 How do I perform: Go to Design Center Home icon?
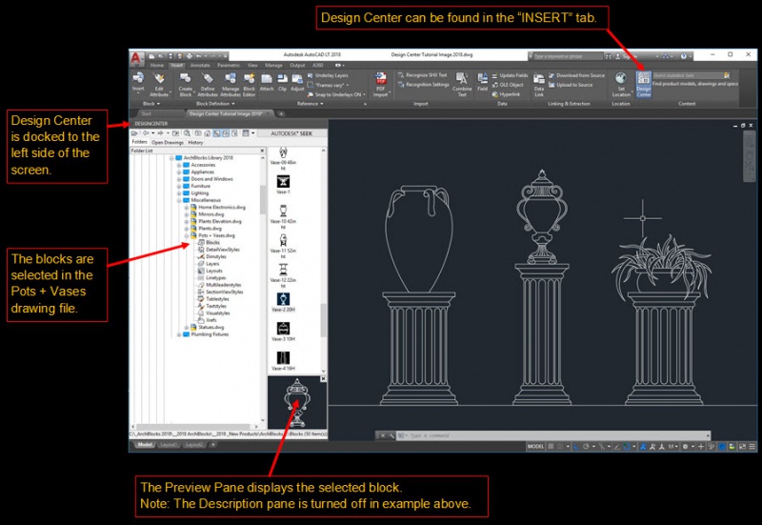click(207, 133)
